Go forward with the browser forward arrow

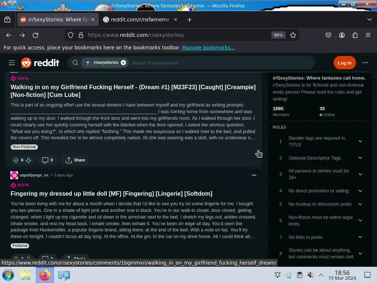tap(22, 35)
